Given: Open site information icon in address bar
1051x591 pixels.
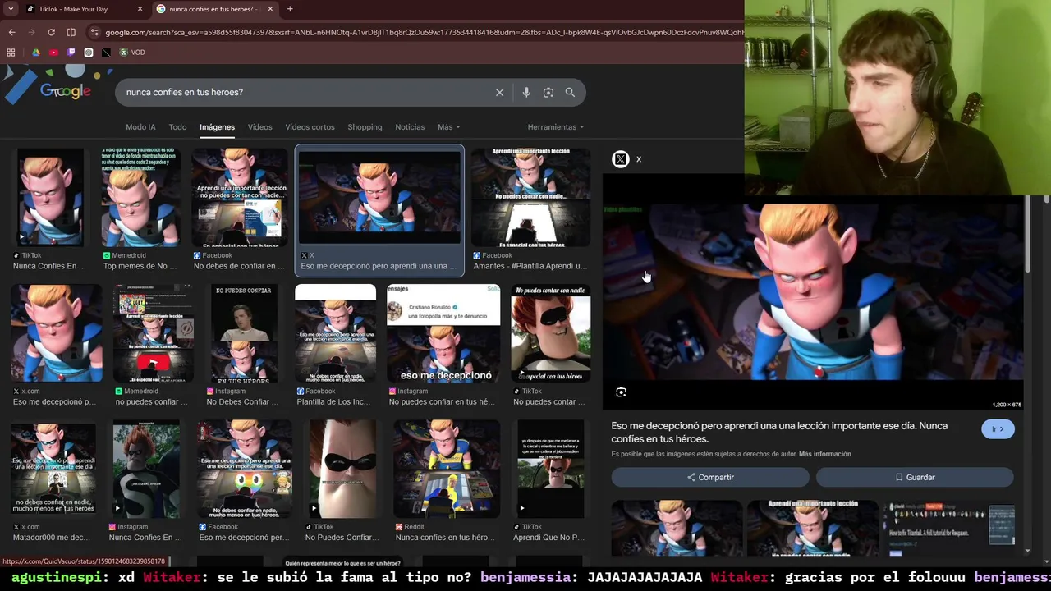Looking at the screenshot, I should click(95, 32).
